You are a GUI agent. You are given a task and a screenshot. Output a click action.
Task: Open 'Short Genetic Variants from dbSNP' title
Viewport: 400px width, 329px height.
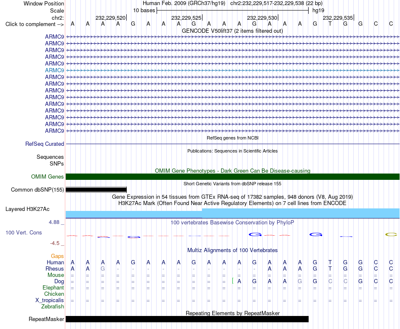tap(232, 184)
